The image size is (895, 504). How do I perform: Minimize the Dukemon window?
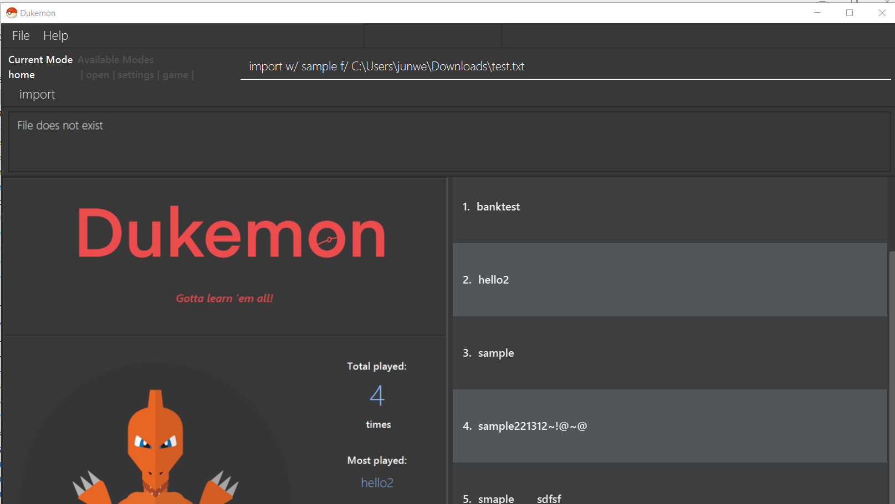817,13
